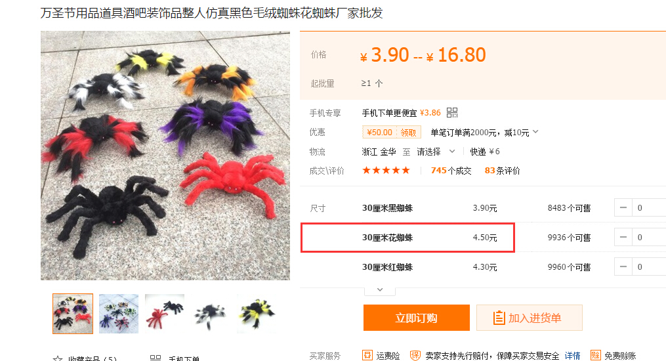666x361 pixels.
Task: Click the favorite product star icon
Action: click(x=58, y=358)
